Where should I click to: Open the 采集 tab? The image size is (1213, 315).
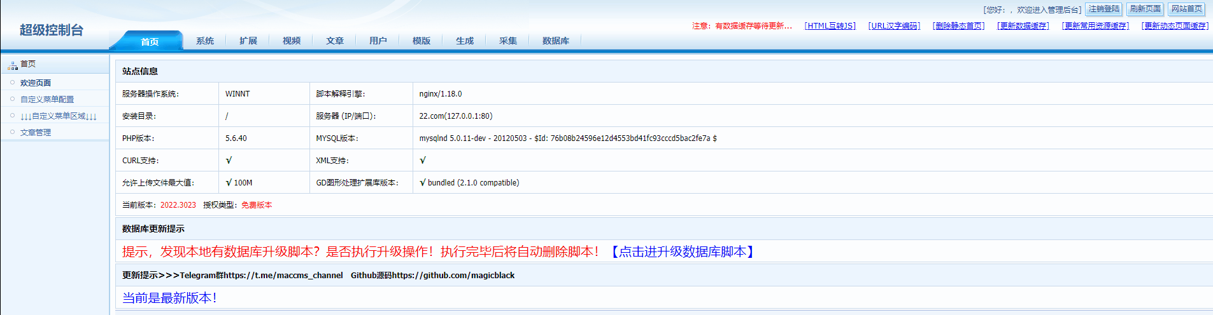(x=508, y=41)
